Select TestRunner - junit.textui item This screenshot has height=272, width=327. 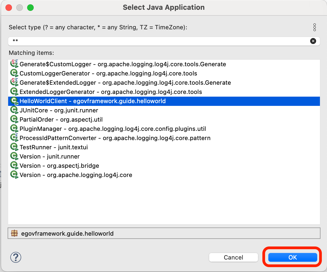pos(54,147)
